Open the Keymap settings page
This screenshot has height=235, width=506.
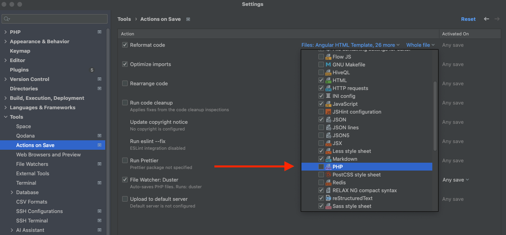point(20,51)
